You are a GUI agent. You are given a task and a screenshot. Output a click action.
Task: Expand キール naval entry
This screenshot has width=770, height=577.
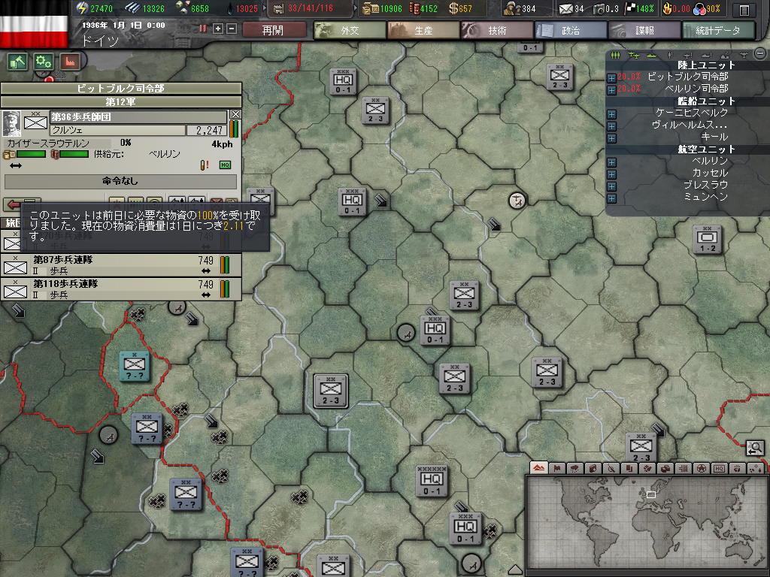coord(611,138)
